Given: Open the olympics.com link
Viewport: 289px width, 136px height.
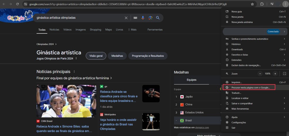Looking at the screenshot, I should coord(202,127).
